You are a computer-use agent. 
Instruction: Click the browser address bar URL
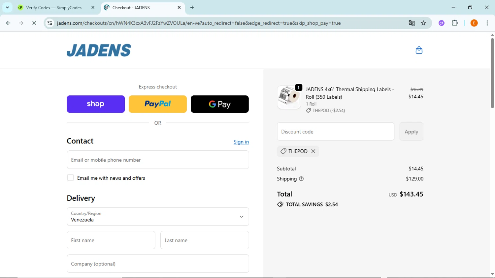click(x=199, y=23)
